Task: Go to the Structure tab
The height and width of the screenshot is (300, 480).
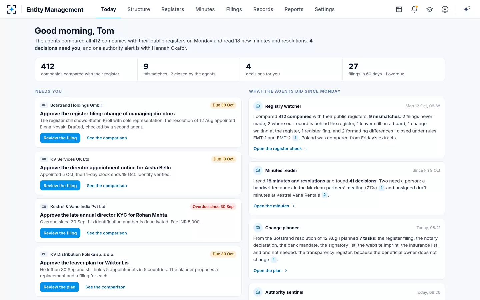Action: pos(139,9)
